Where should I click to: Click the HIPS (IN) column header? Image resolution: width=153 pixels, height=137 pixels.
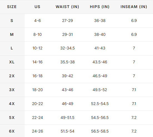(x=100, y=7)
